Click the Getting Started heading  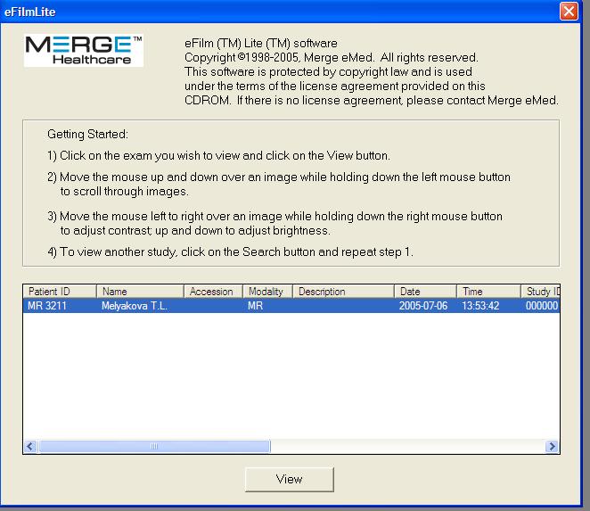[87, 134]
